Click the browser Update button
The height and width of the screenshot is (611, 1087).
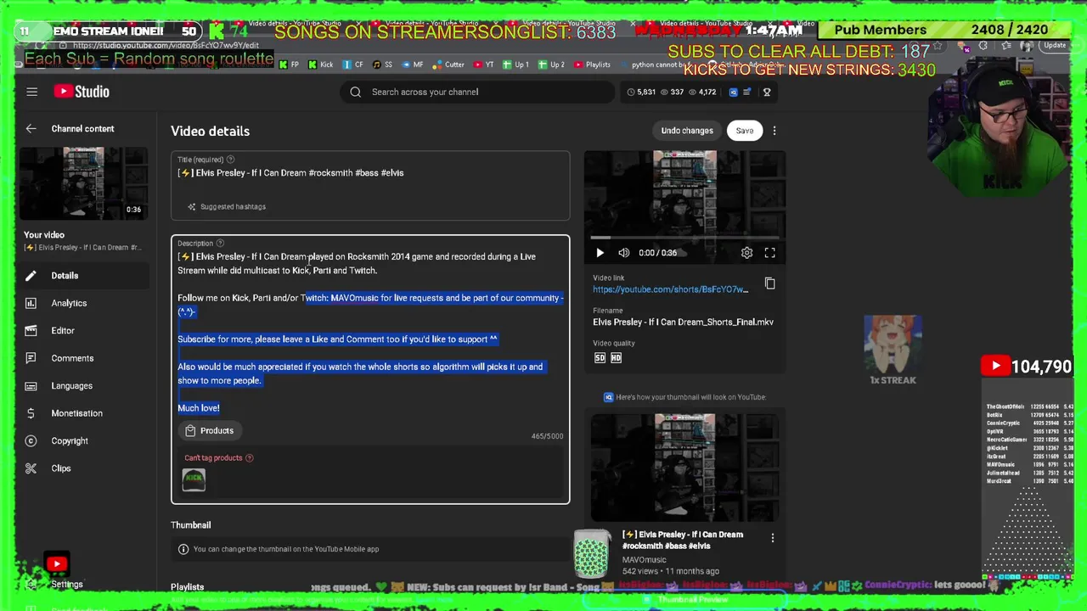pos(1055,46)
